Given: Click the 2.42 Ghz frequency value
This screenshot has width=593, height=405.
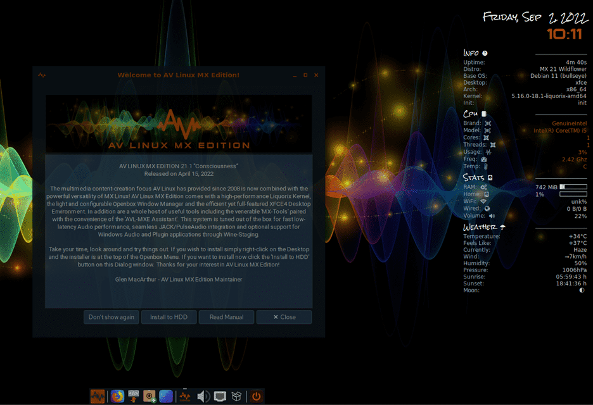Looking at the screenshot, I should (x=574, y=159).
